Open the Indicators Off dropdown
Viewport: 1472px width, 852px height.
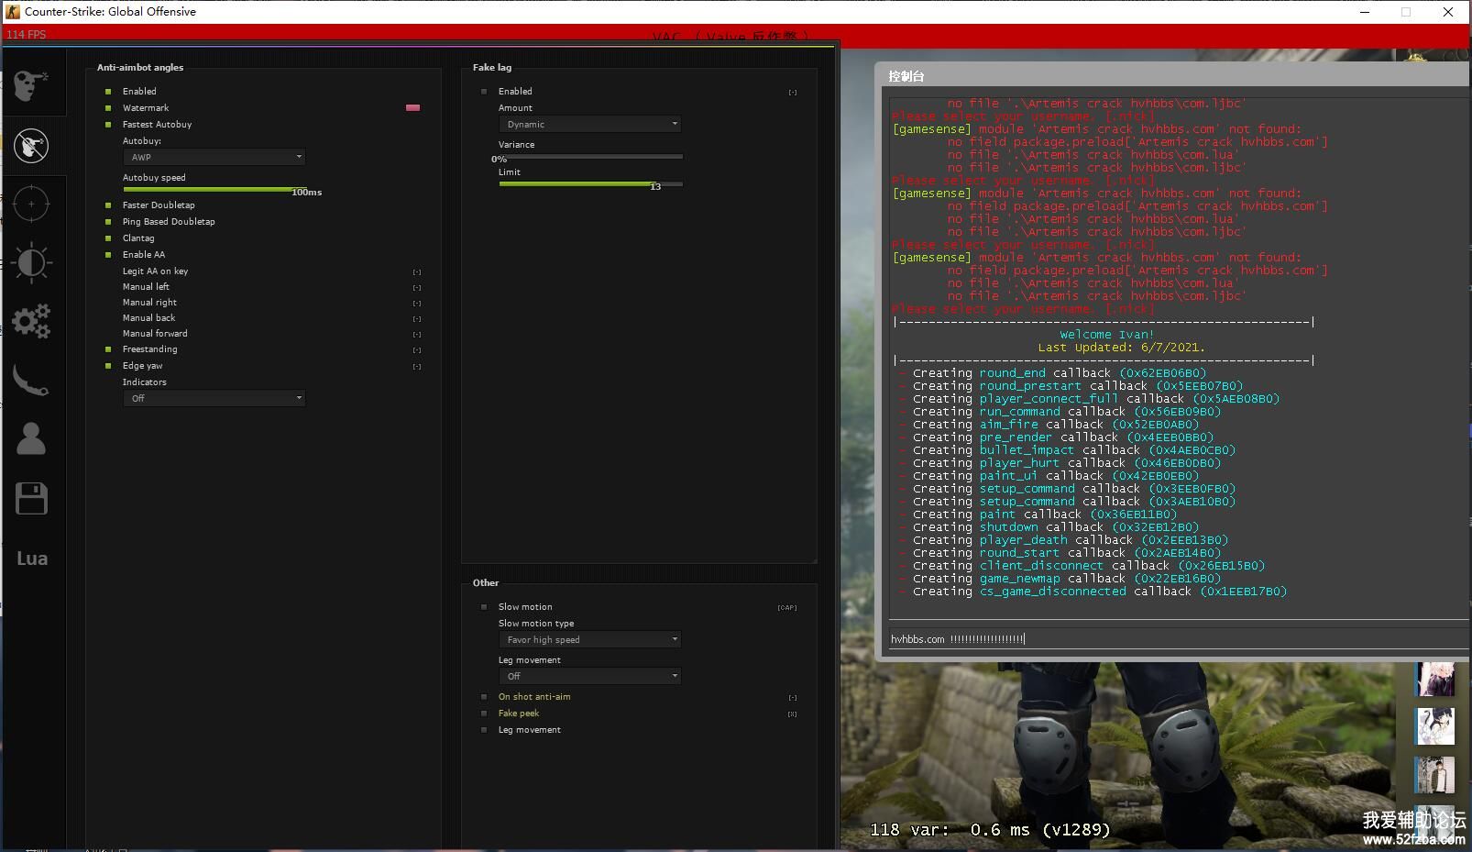pos(214,398)
